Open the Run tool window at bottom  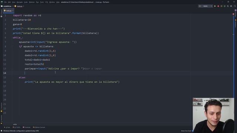click(7, 127)
